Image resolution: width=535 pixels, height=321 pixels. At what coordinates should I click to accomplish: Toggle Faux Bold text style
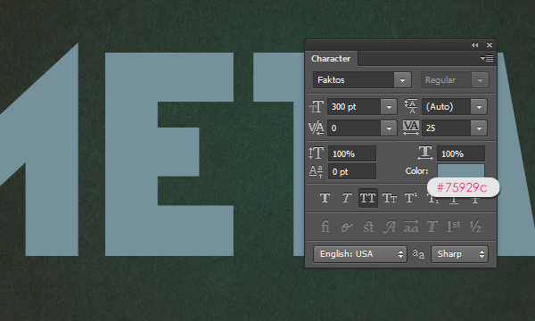pyautogui.click(x=325, y=198)
